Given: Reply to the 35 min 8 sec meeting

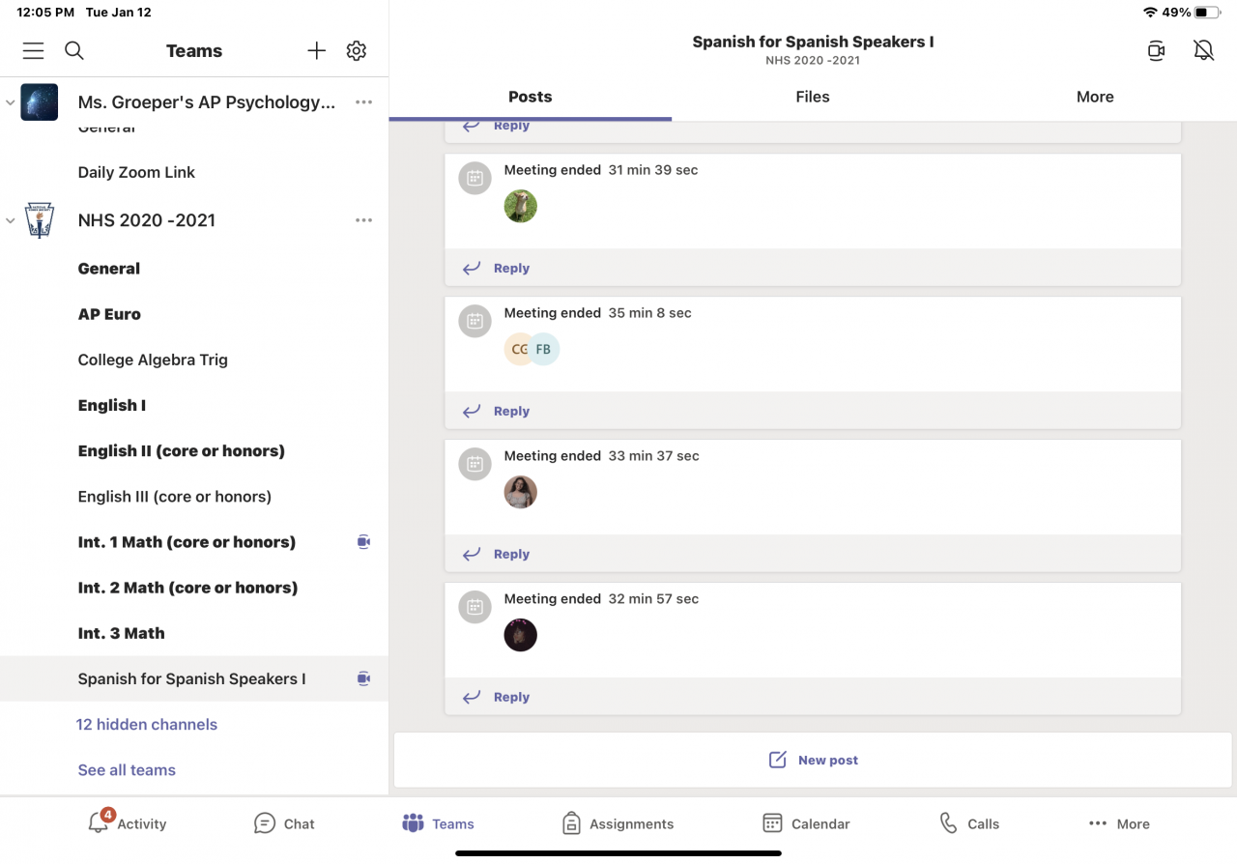Looking at the screenshot, I should point(510,411).
